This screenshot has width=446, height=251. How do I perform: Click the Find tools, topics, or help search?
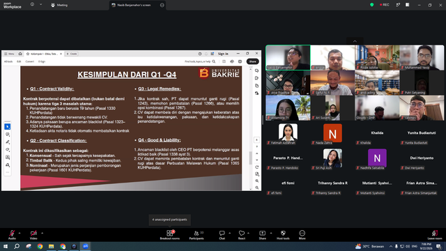click(x=200, y=61)
